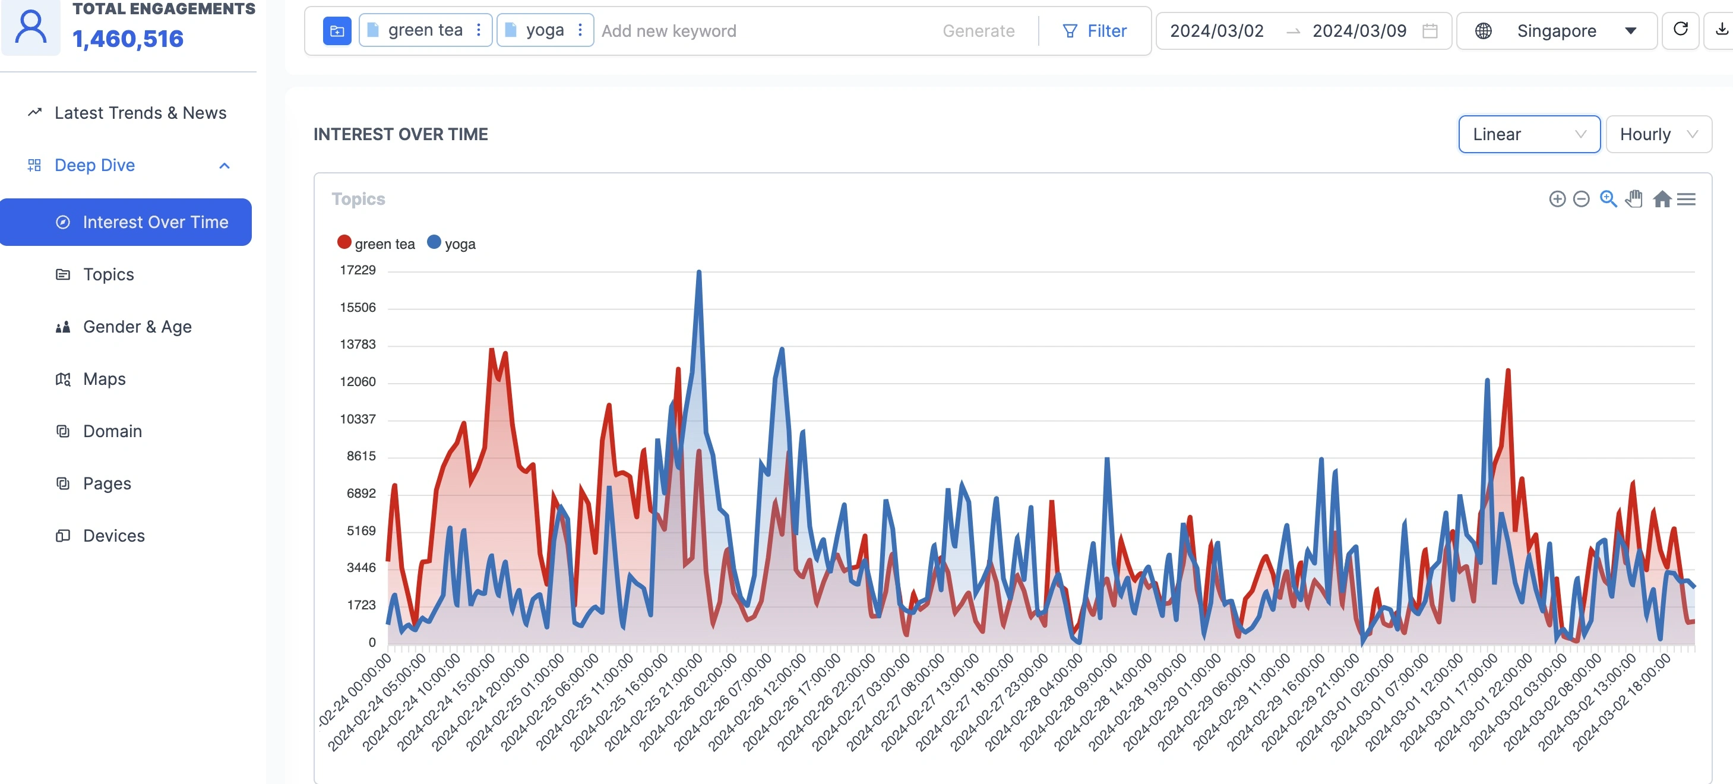The image size is (1733, 784).
Task: Click the Domain sidebar icon
Action: tap(63, 431)
